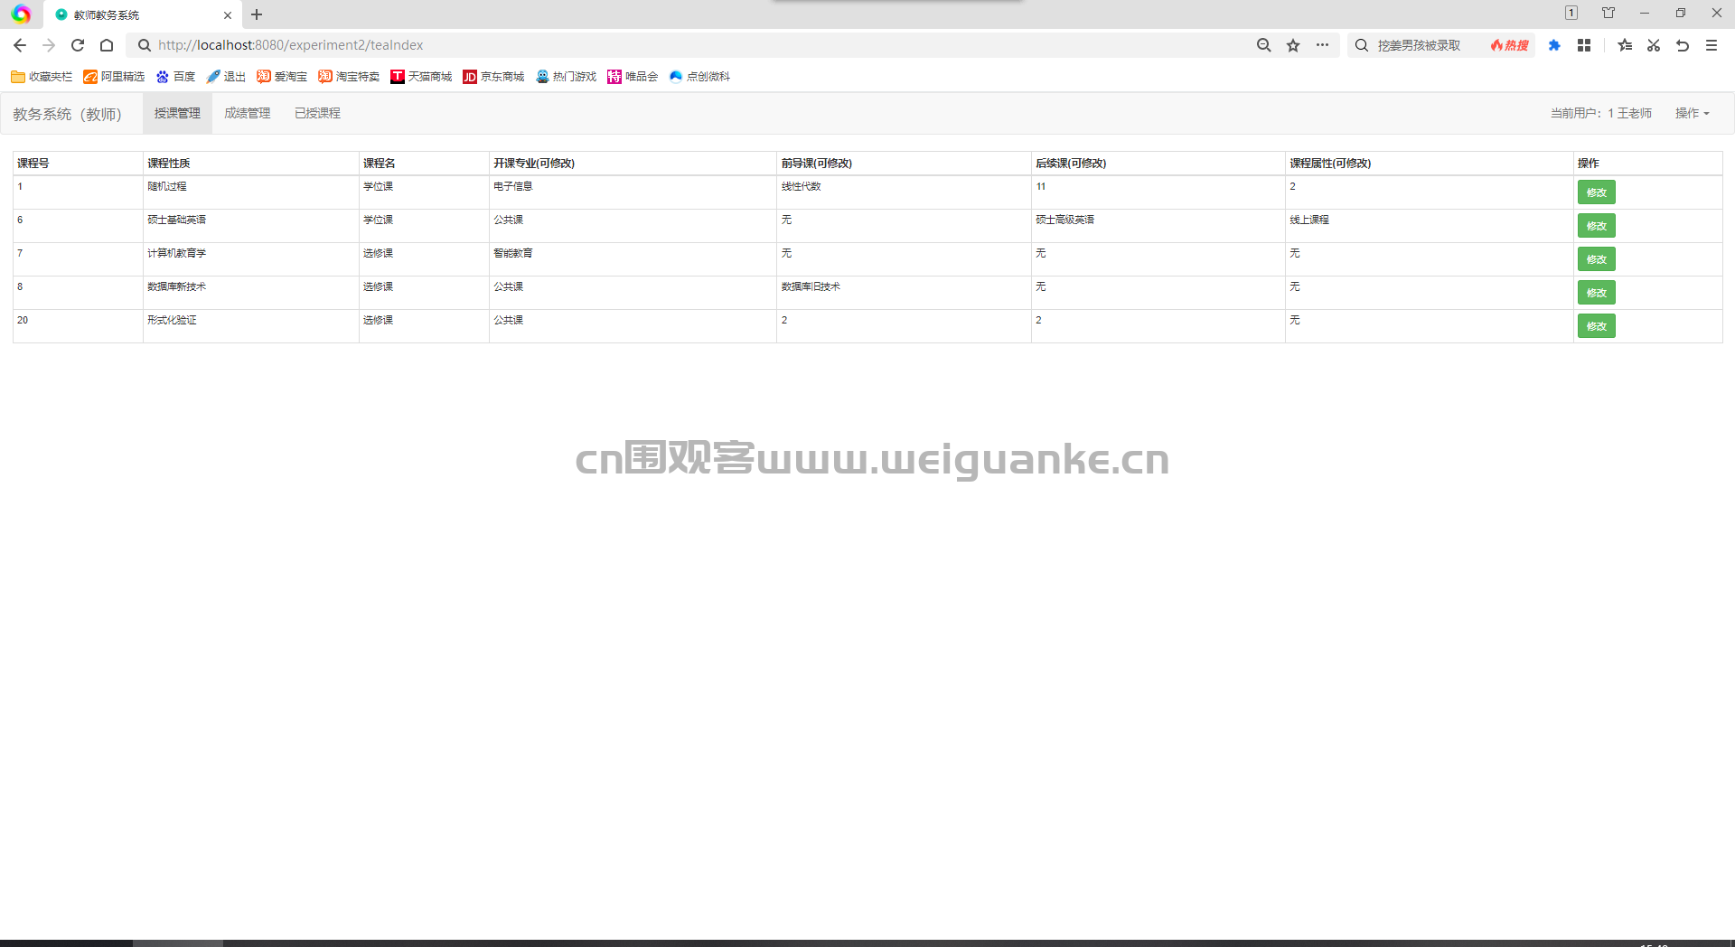The image size is (1735, 947).
Task: Bookmark this page with the star icon
Action: (1293, 45)
